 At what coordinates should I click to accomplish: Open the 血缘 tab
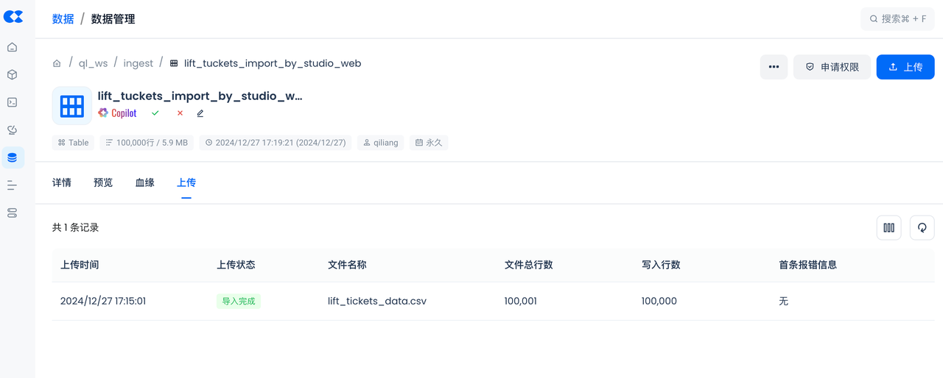click(x=144, y=182)
